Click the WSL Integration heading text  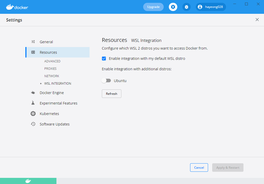146,40
